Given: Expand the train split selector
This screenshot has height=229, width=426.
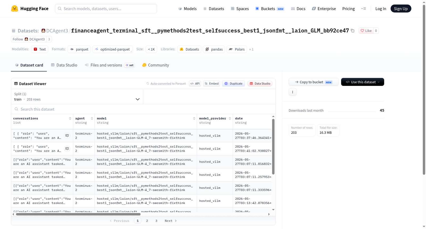Looking at the screenshot, I should coord(77,97).
